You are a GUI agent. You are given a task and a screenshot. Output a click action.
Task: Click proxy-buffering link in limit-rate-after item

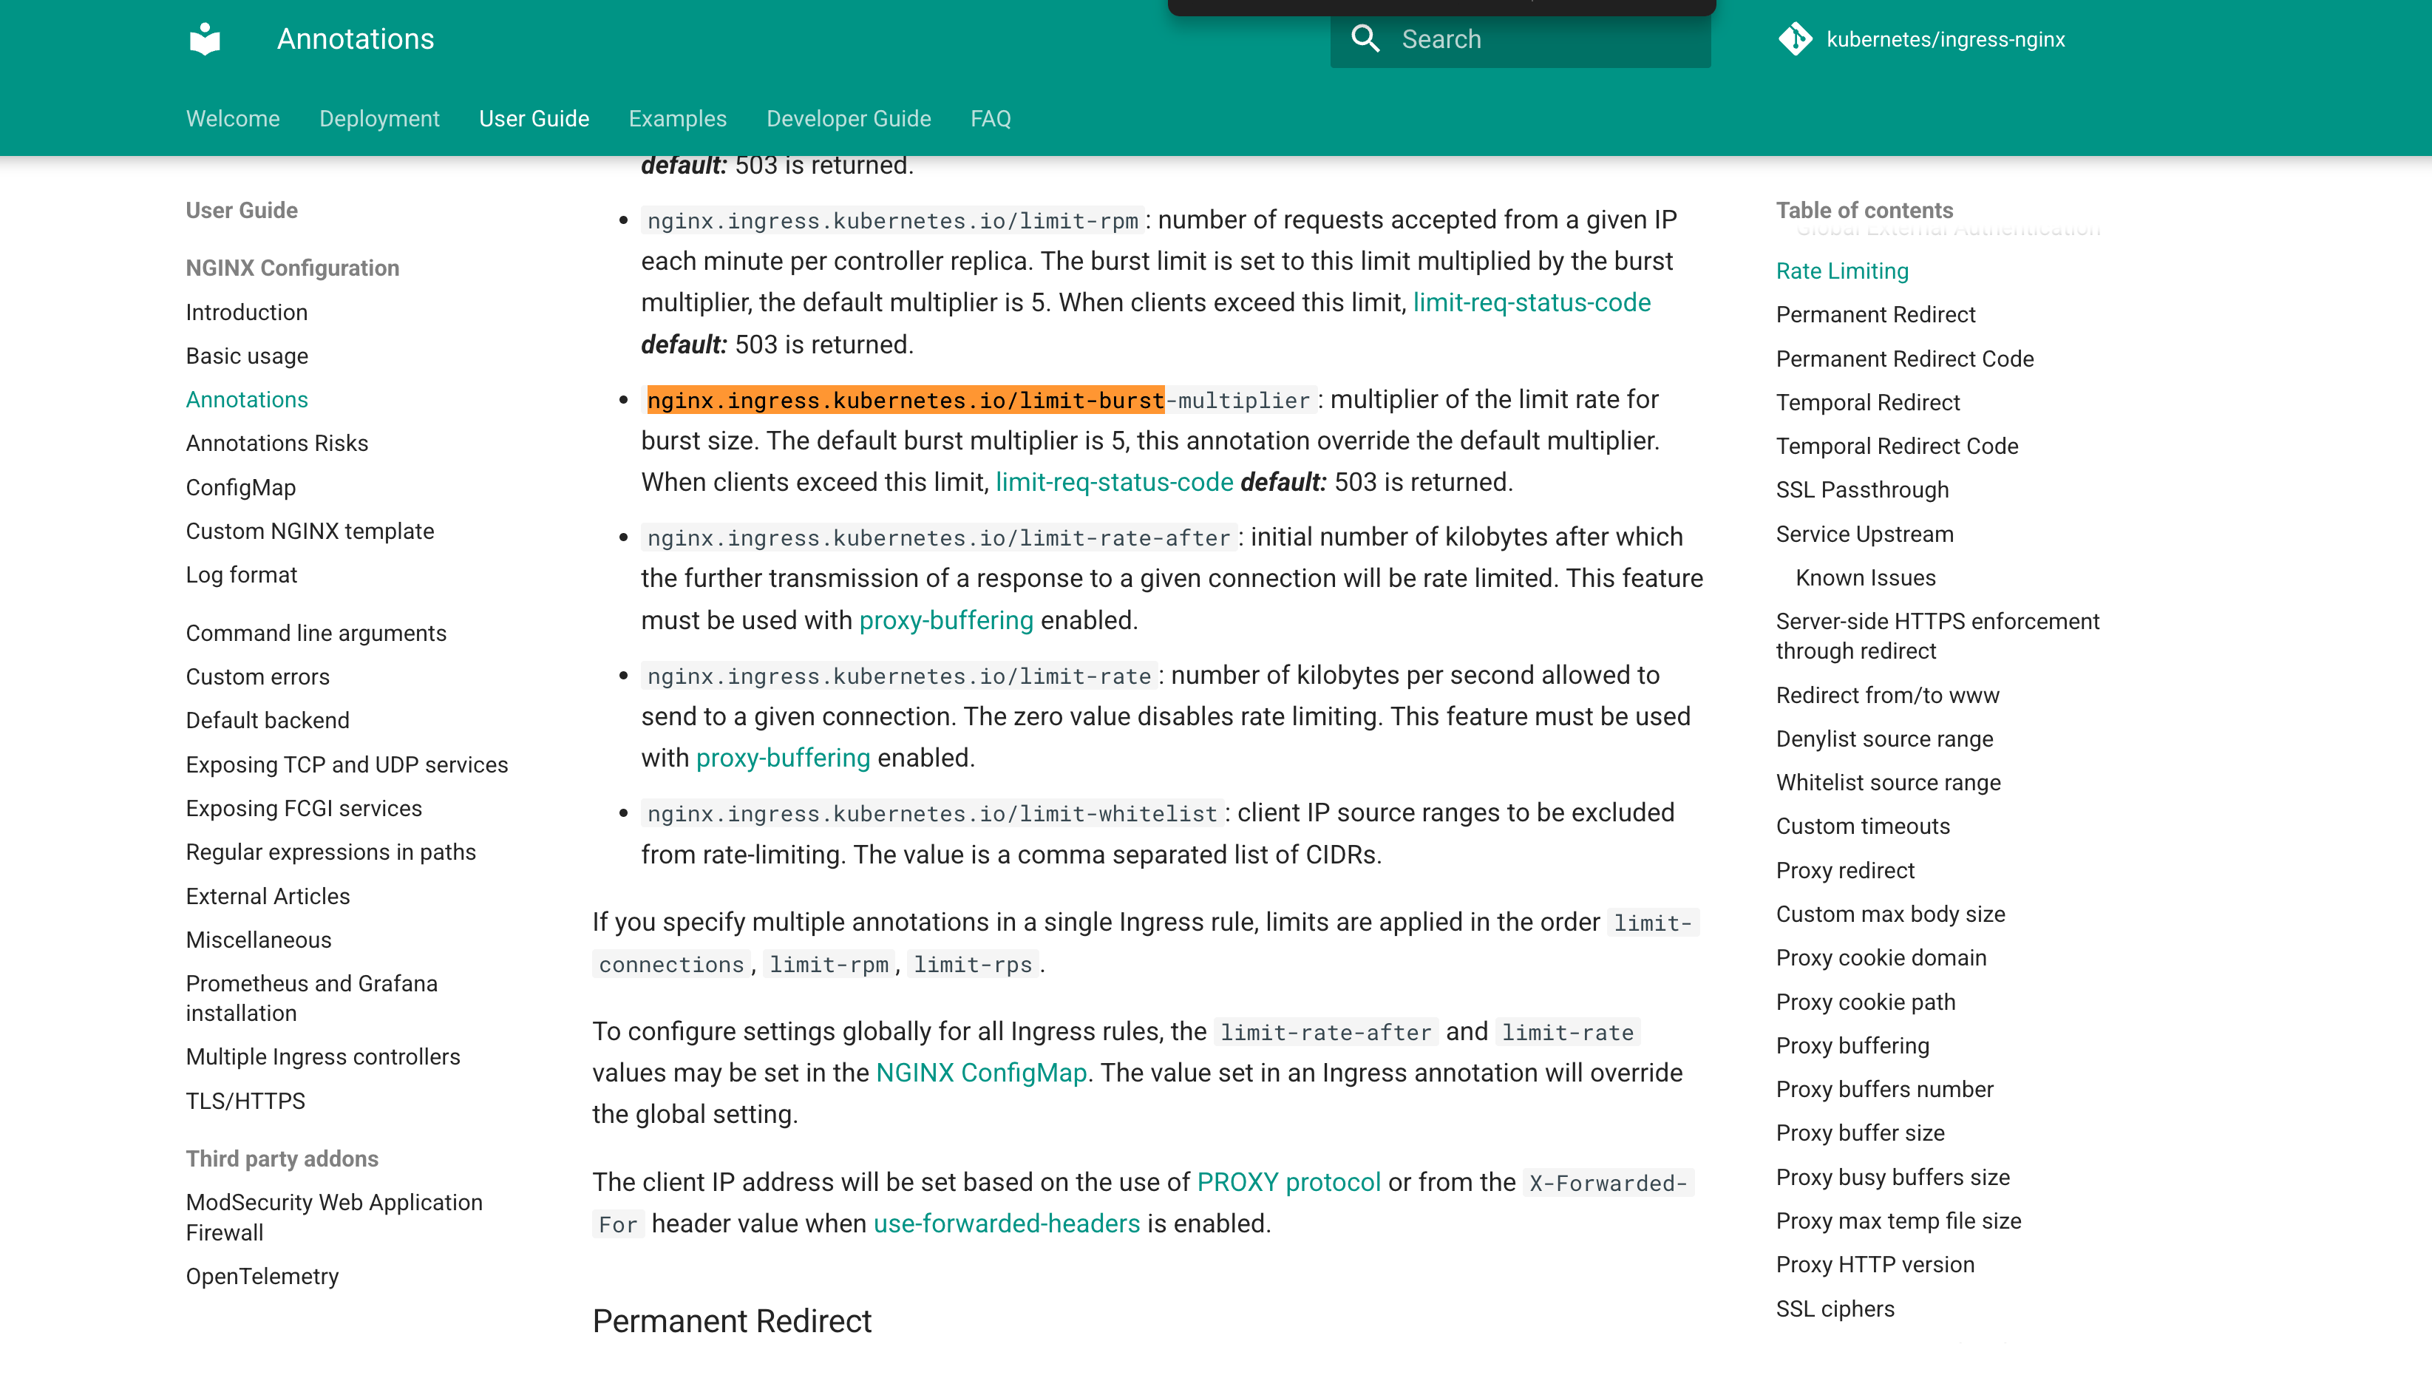(x=945, y=621)
